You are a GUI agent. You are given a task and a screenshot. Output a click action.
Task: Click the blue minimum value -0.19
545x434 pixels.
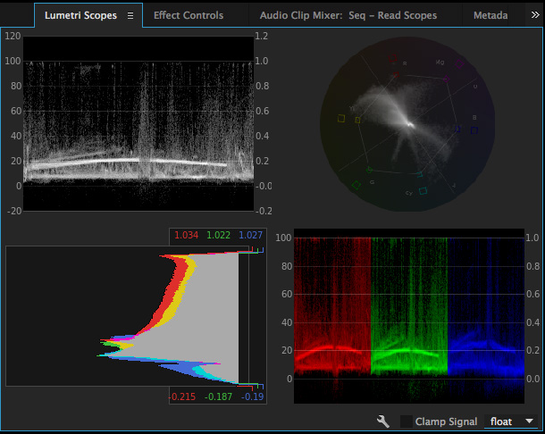(x=252, y=396)
